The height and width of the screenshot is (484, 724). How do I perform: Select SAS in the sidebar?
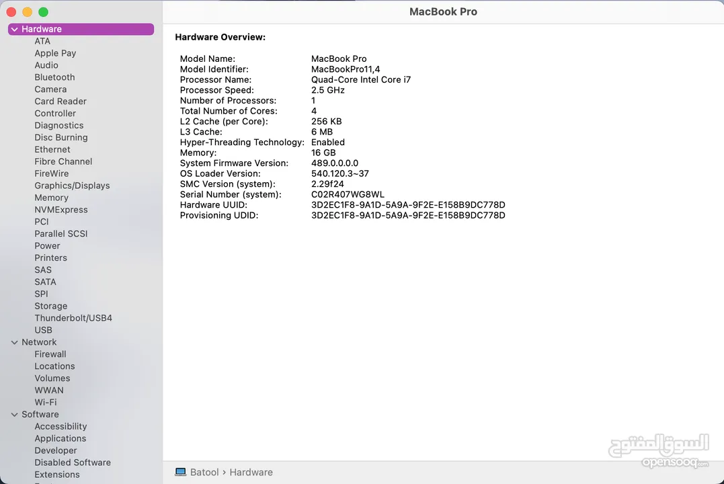click(x=43, y=270)
